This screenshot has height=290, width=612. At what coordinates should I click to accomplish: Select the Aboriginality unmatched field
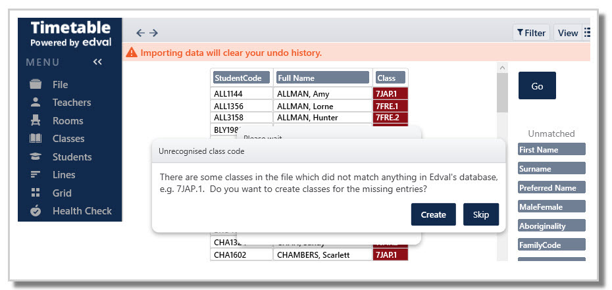point(551,226)
